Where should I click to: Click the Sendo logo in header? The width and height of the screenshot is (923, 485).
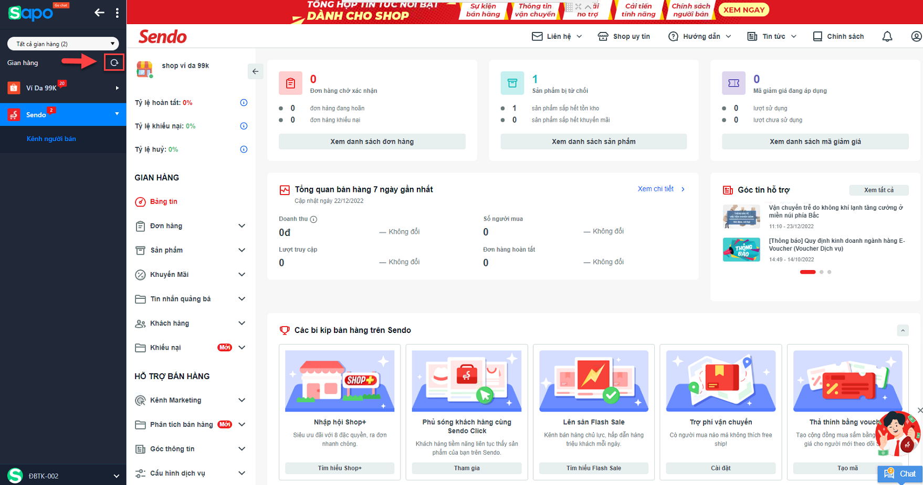[163, 37]
